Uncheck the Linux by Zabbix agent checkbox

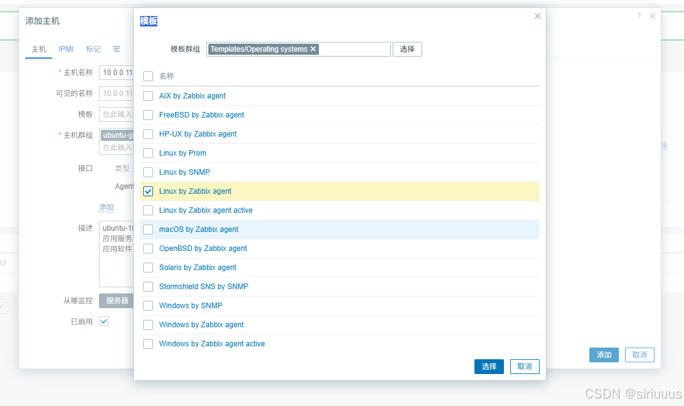point(148,191)
